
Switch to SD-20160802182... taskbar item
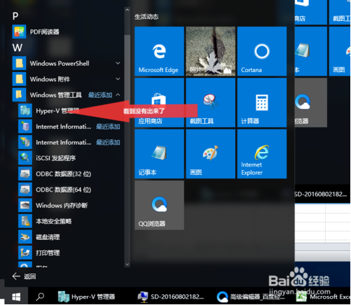(171, 297)
